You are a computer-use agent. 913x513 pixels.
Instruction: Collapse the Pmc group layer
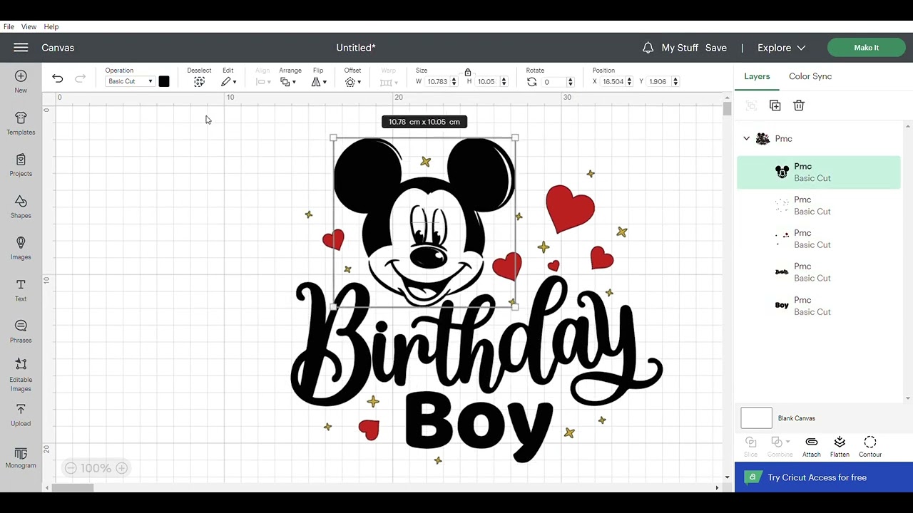point(747,139)
